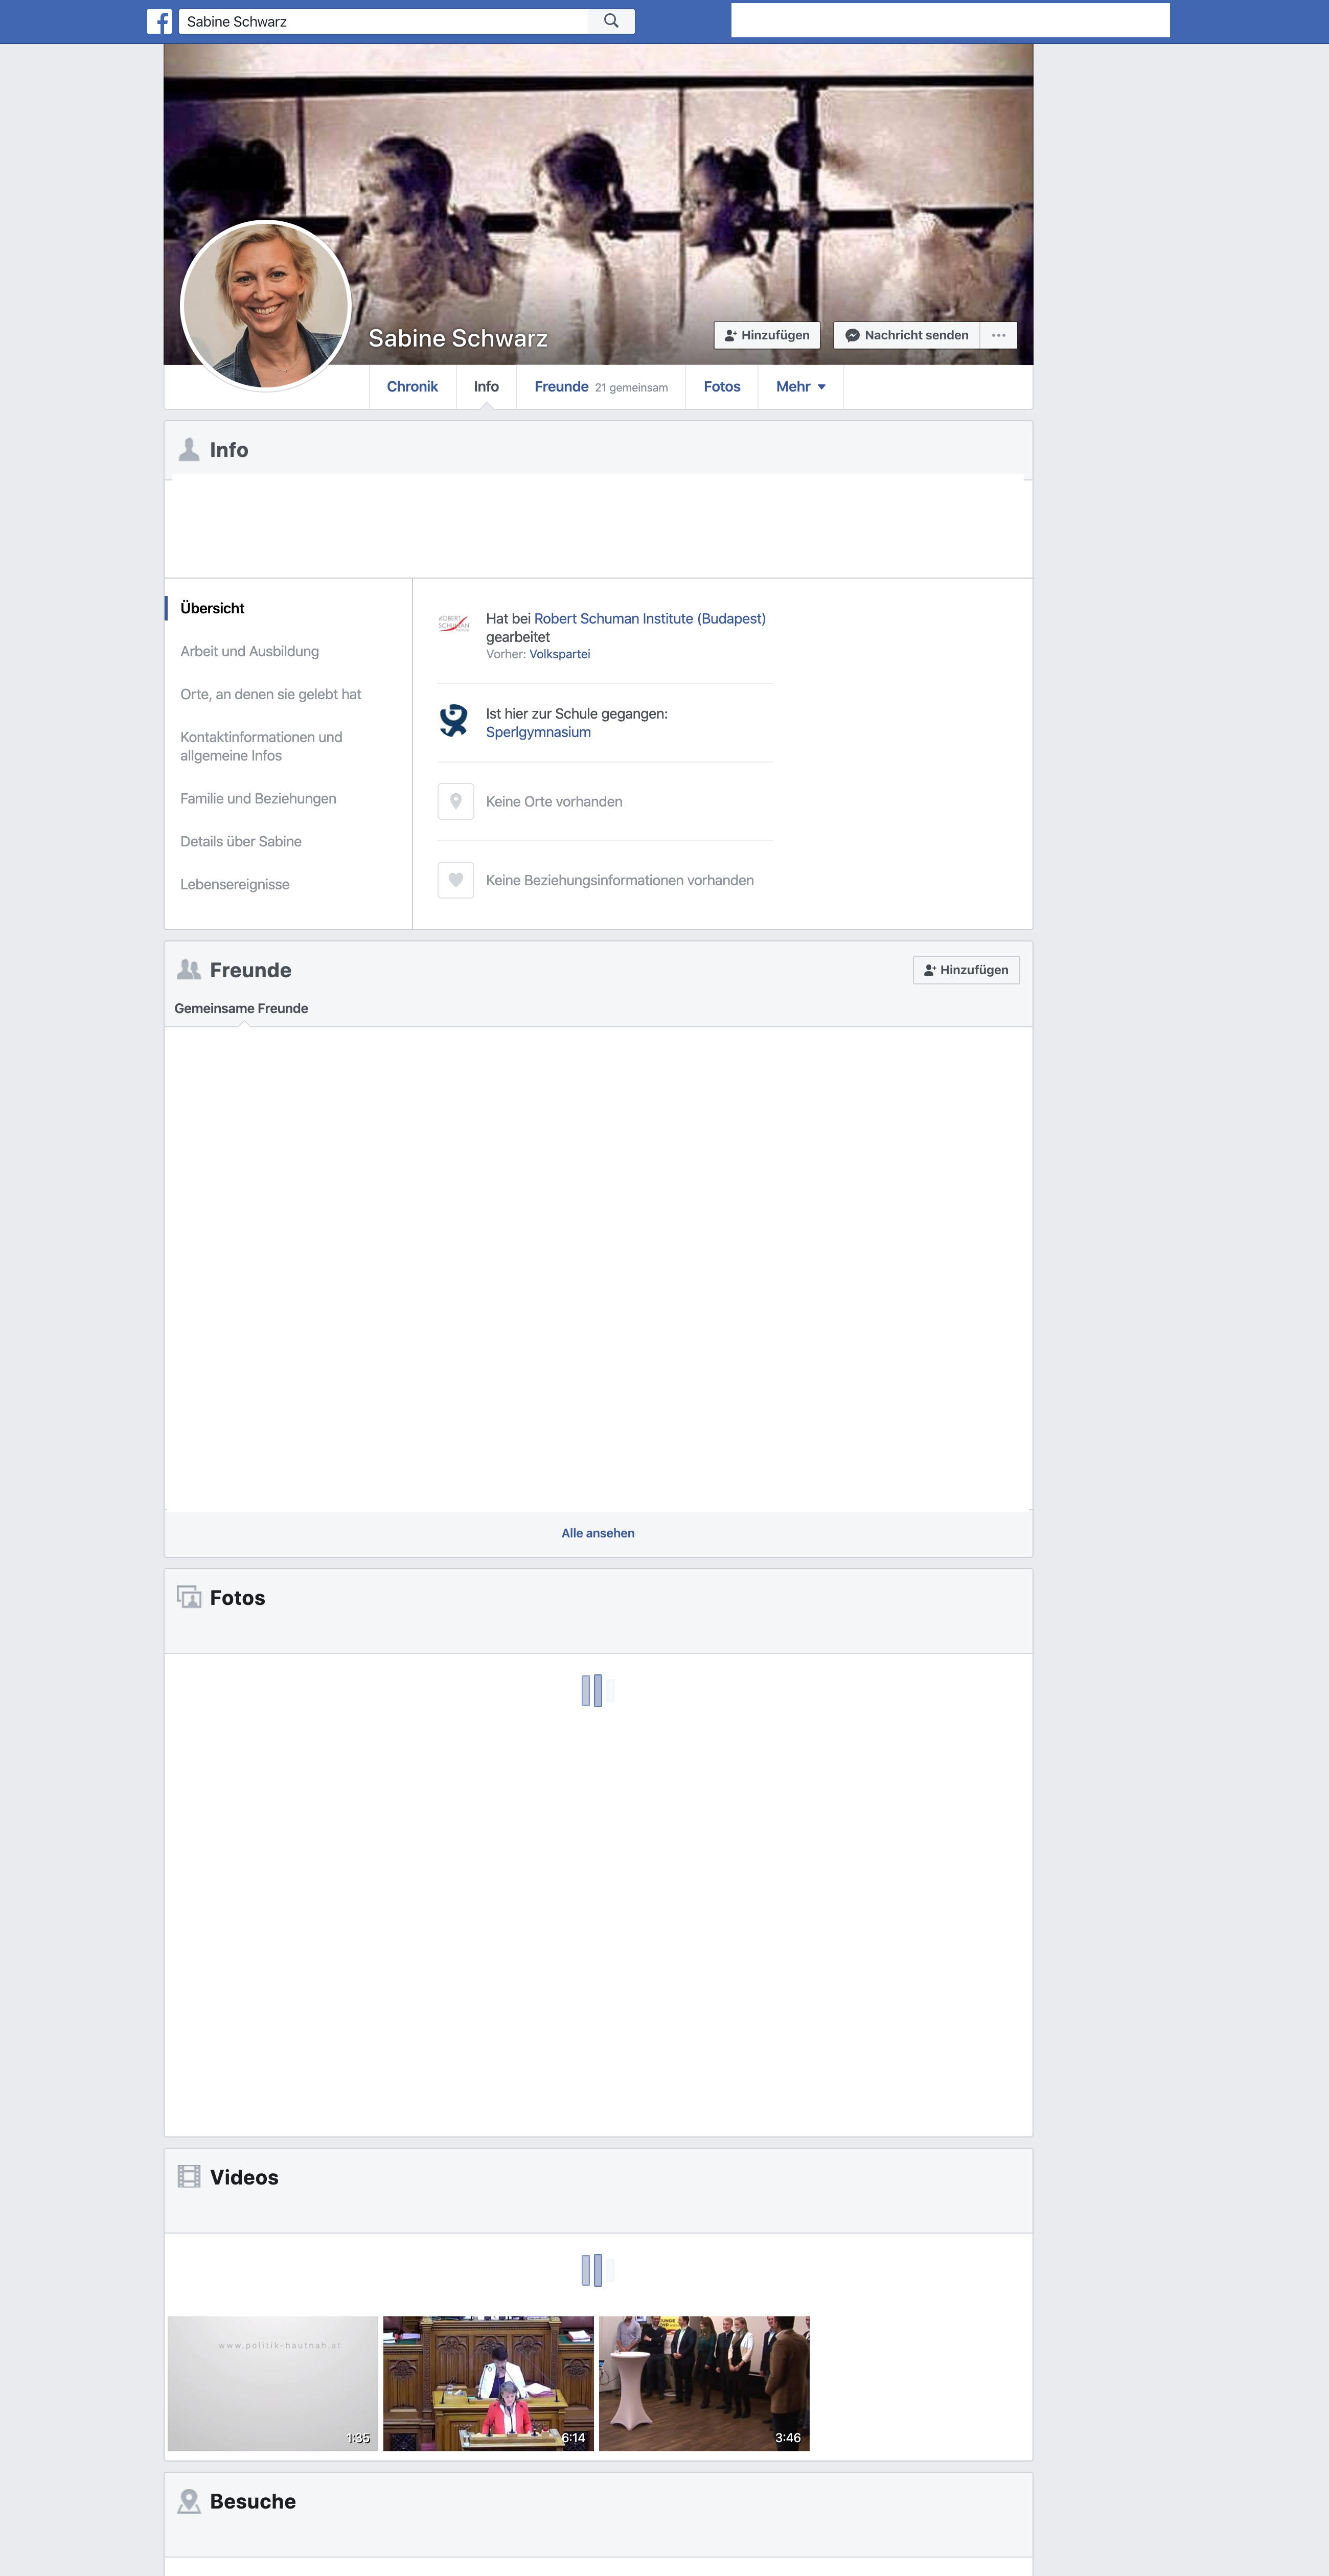The height and width of the screenshot is (2576, 1329).
Task: Click Hinzufügen button on cover photo
Action: [x=767, y=335]
